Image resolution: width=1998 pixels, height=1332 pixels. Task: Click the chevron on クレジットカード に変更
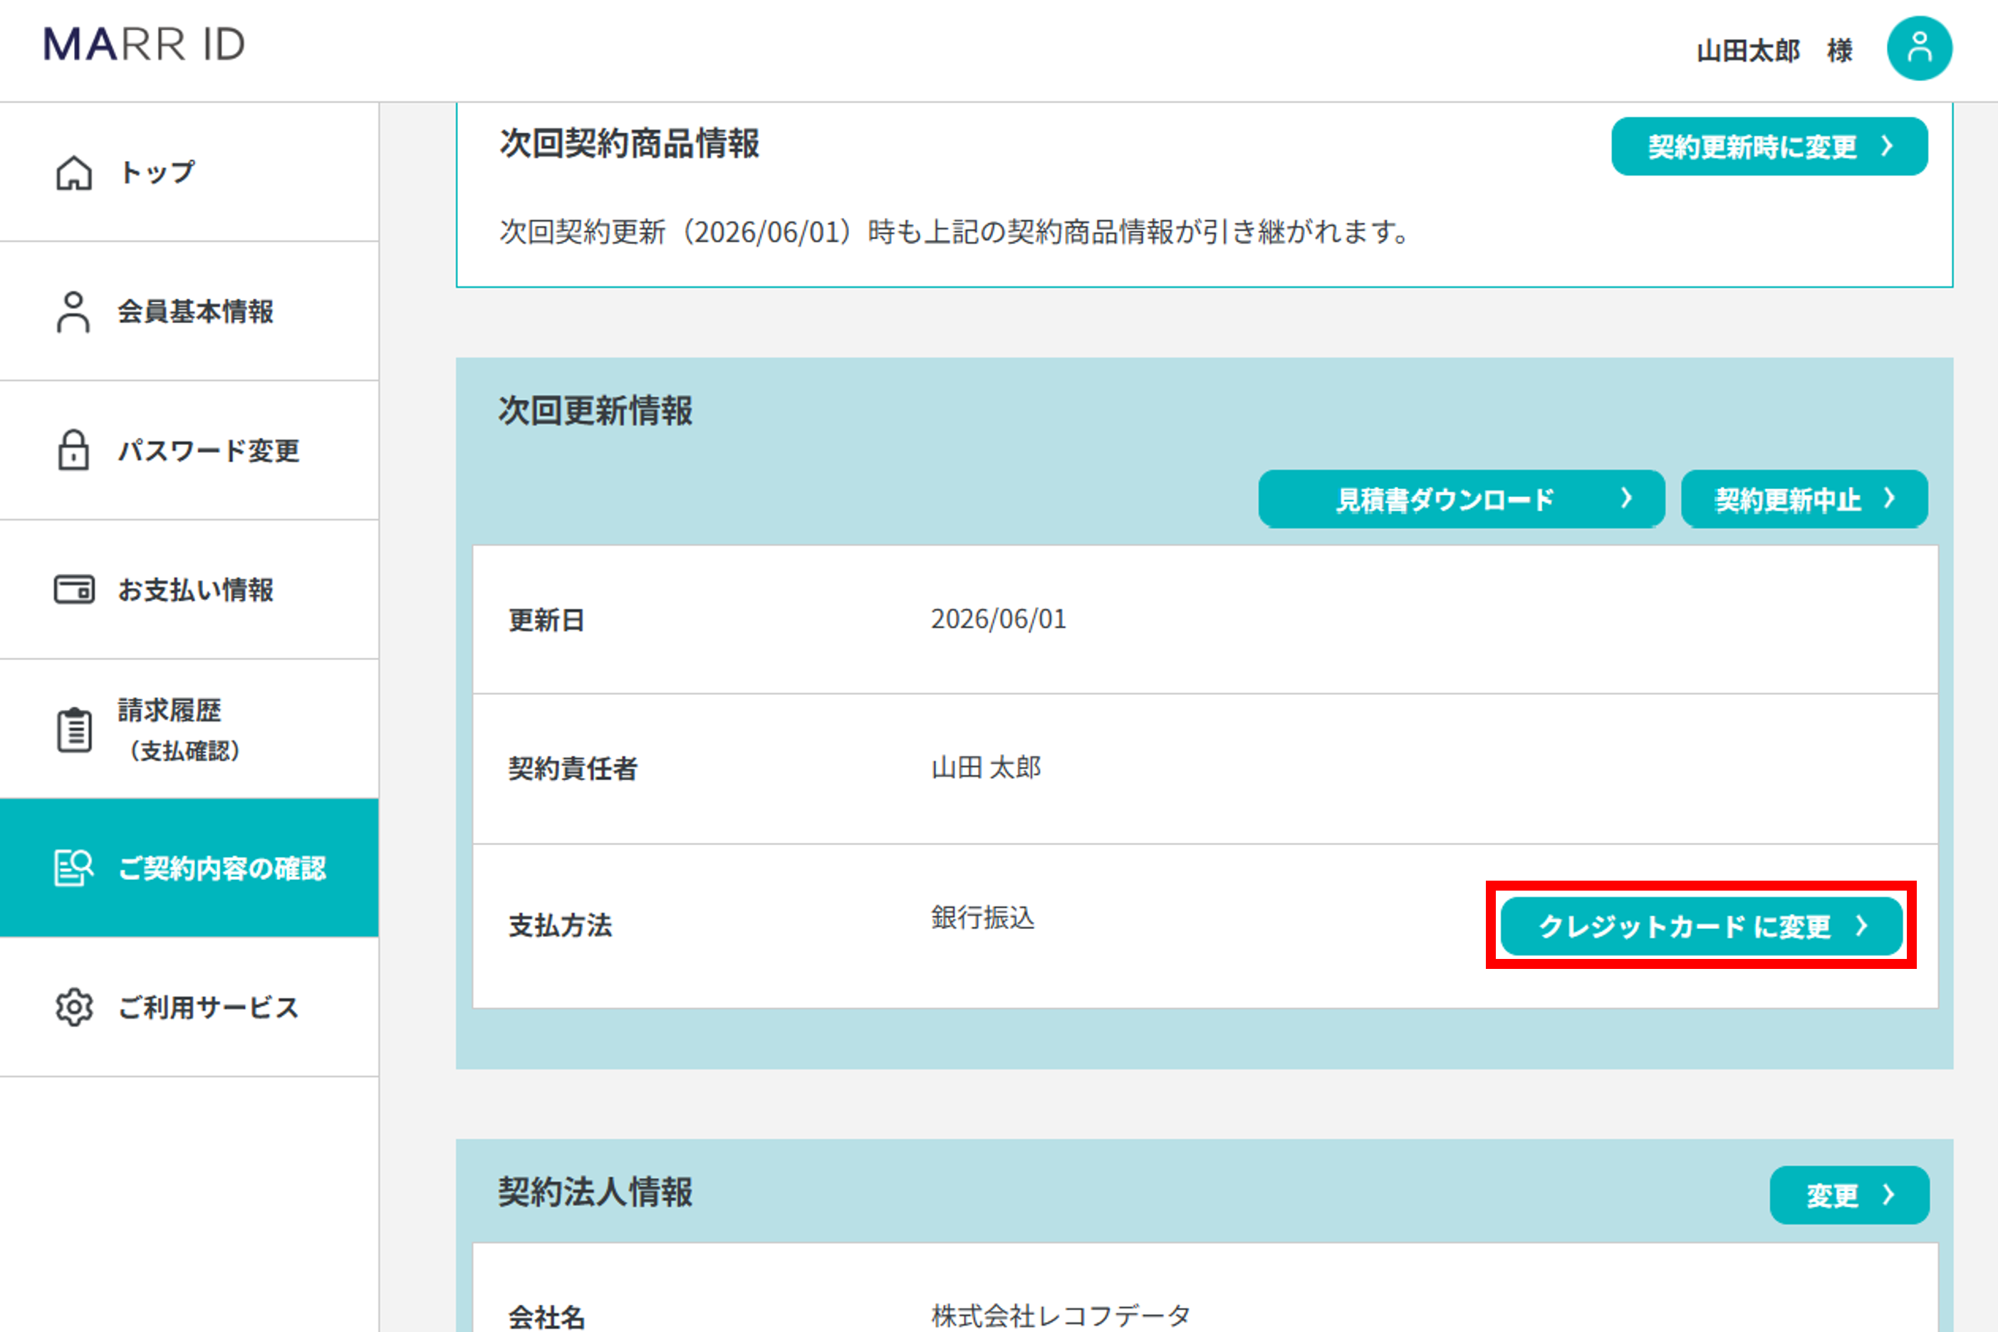pyautogui.click(x=1863, y=925)
